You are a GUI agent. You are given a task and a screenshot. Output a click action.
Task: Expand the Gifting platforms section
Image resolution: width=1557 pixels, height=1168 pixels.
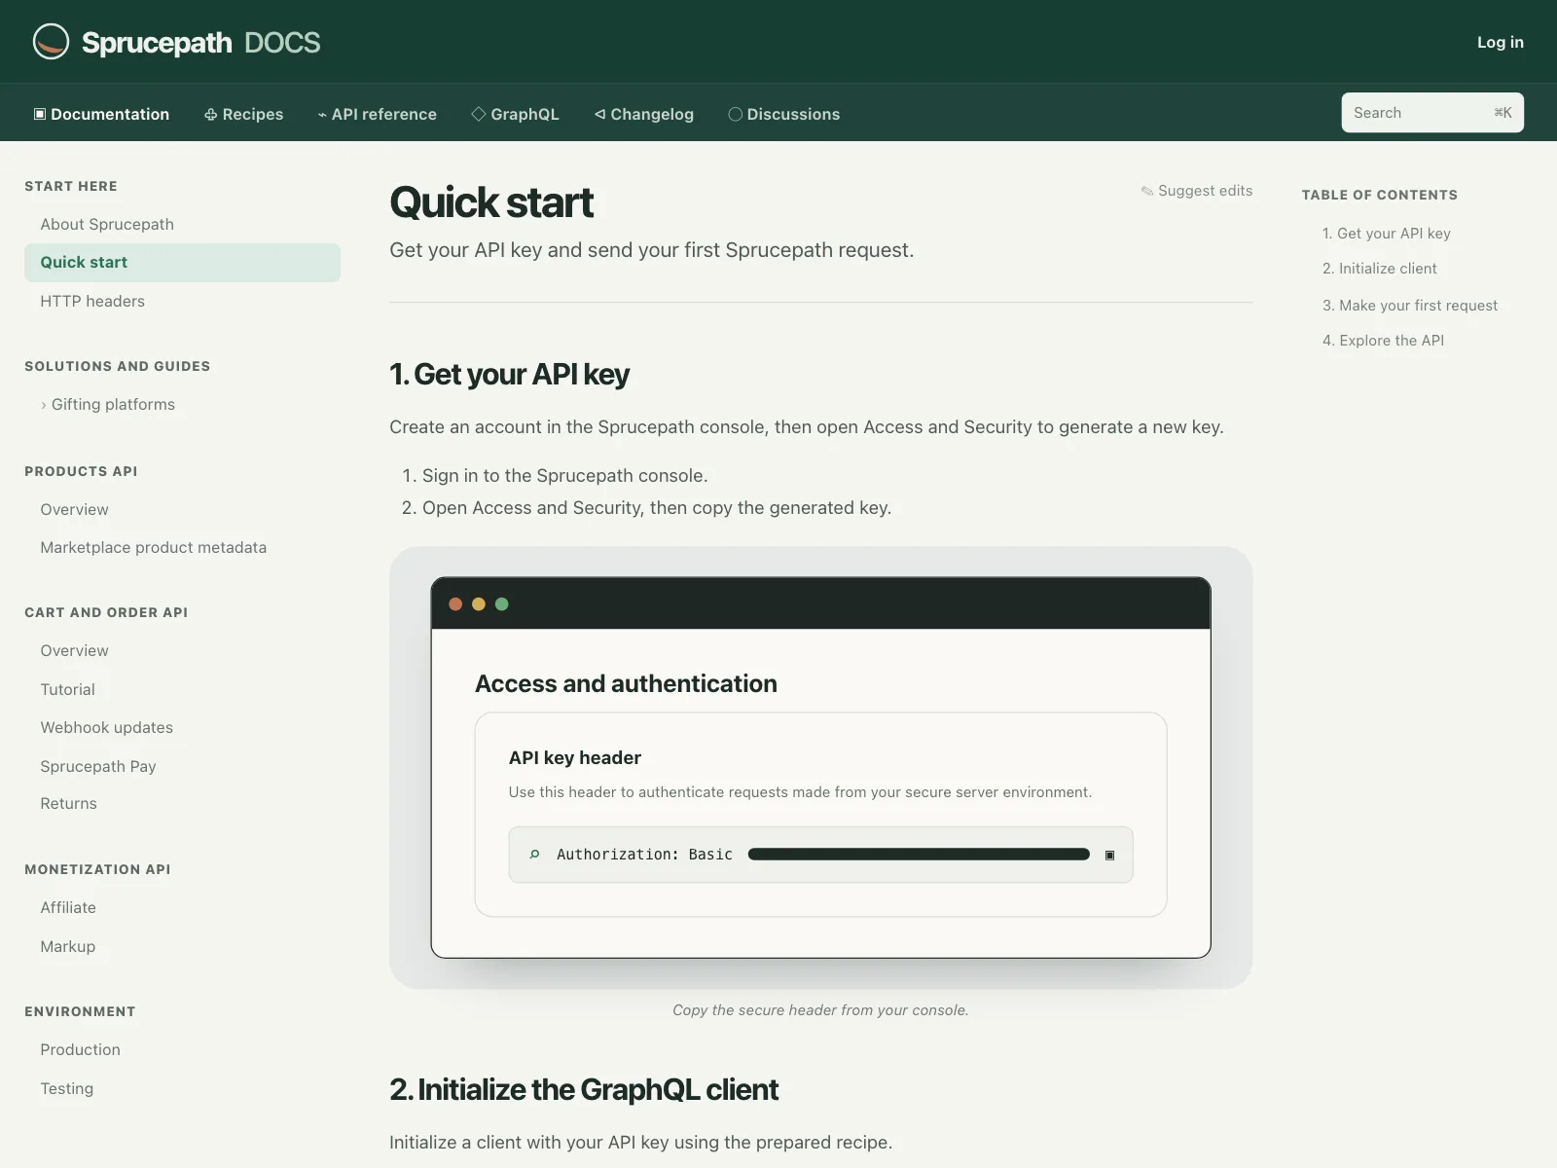click(x=107, y=404)
